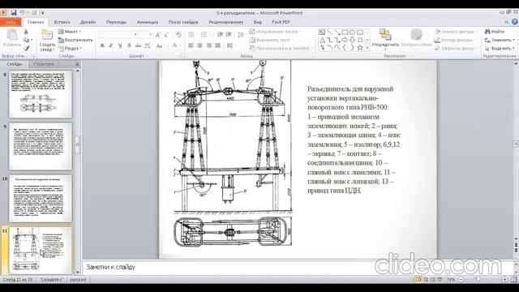
Task: Pick the font color A button
Action: click(175, 45)
